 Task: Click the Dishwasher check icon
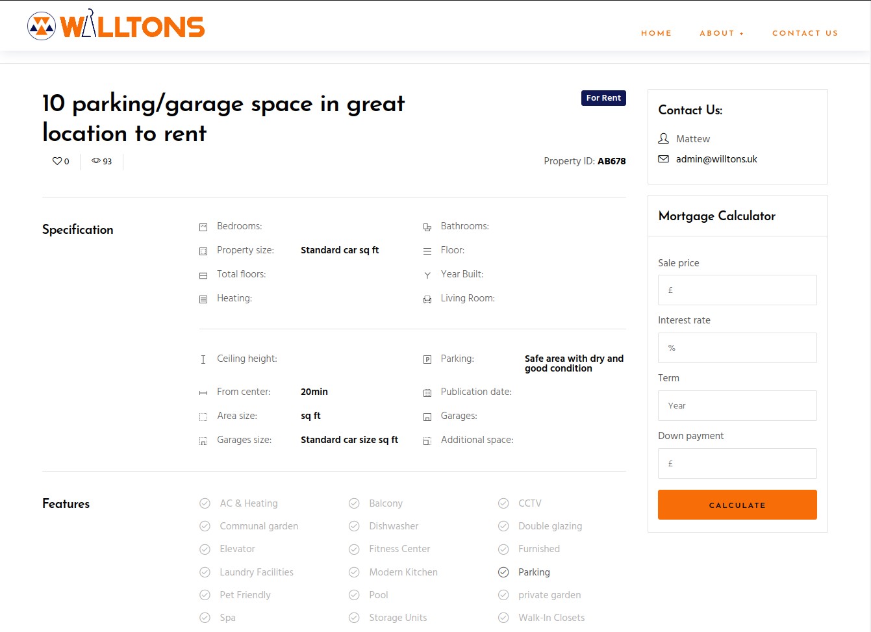[x=354, y=526]
